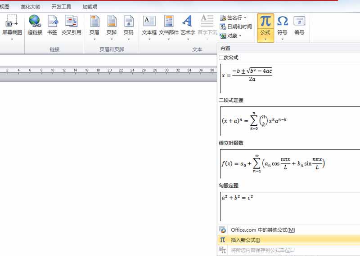Click the Numbering (编号) icon
The image size is (360, 256).
point(299,22)
